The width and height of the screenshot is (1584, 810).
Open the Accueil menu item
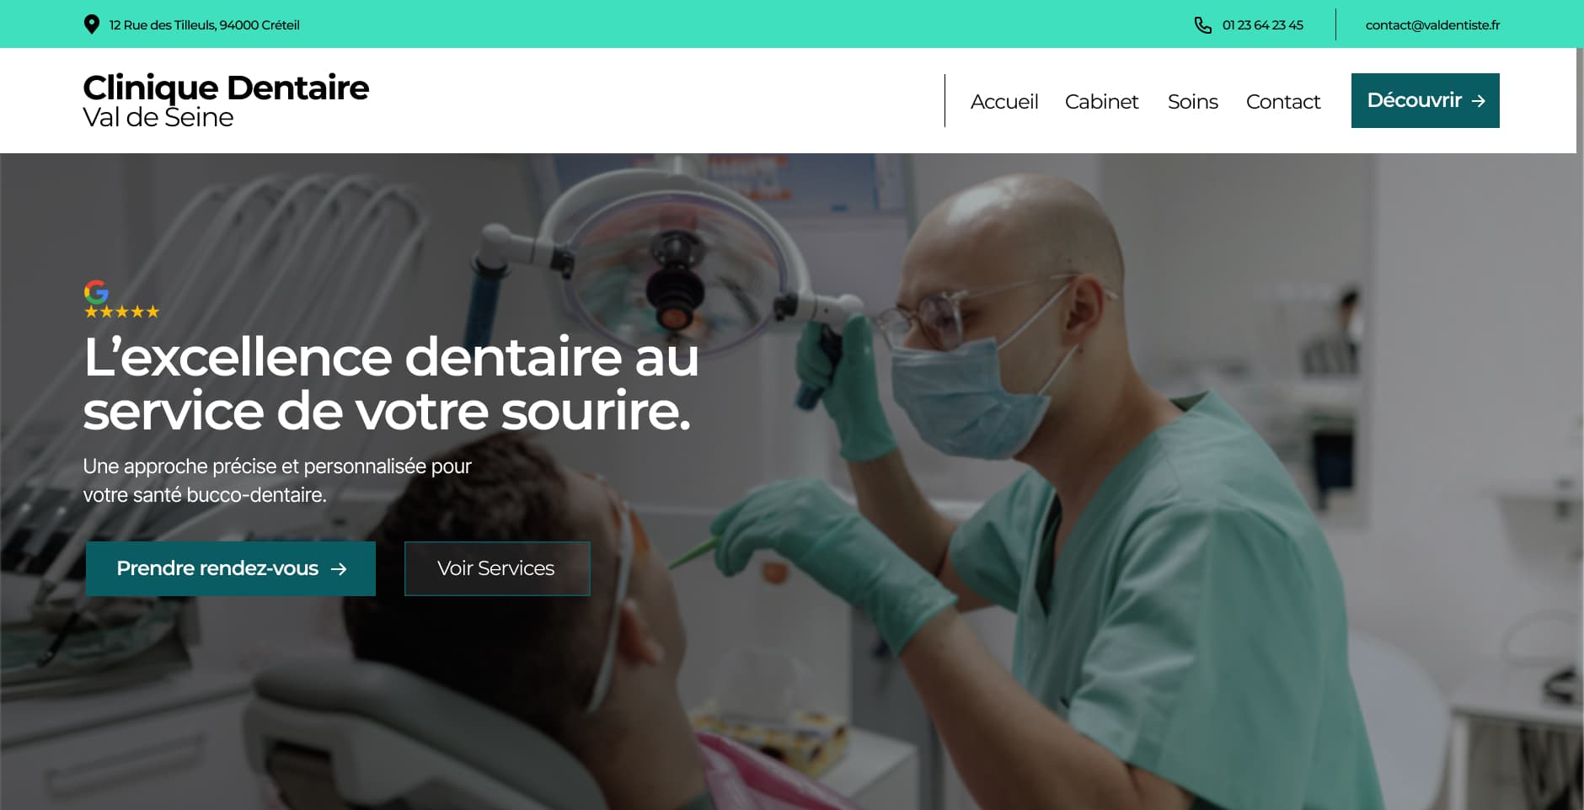point(1004,101)
